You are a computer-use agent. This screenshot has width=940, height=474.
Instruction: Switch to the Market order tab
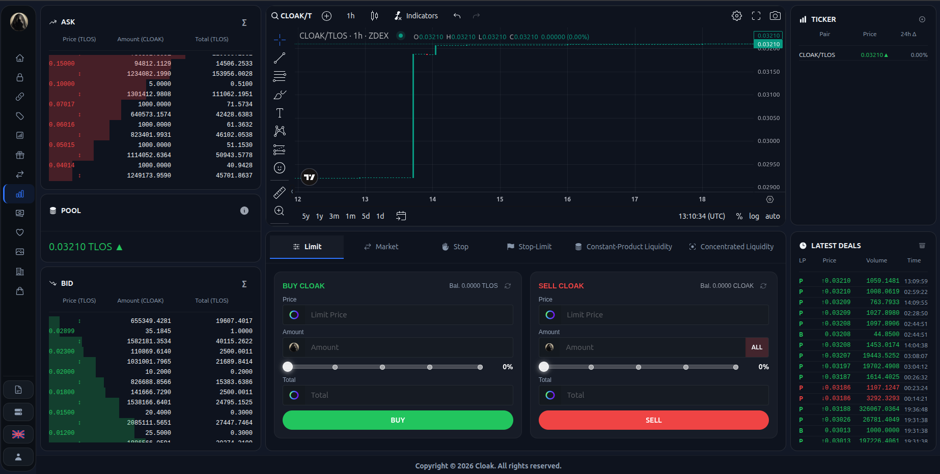pyautogui.click(x=381, y=247)
